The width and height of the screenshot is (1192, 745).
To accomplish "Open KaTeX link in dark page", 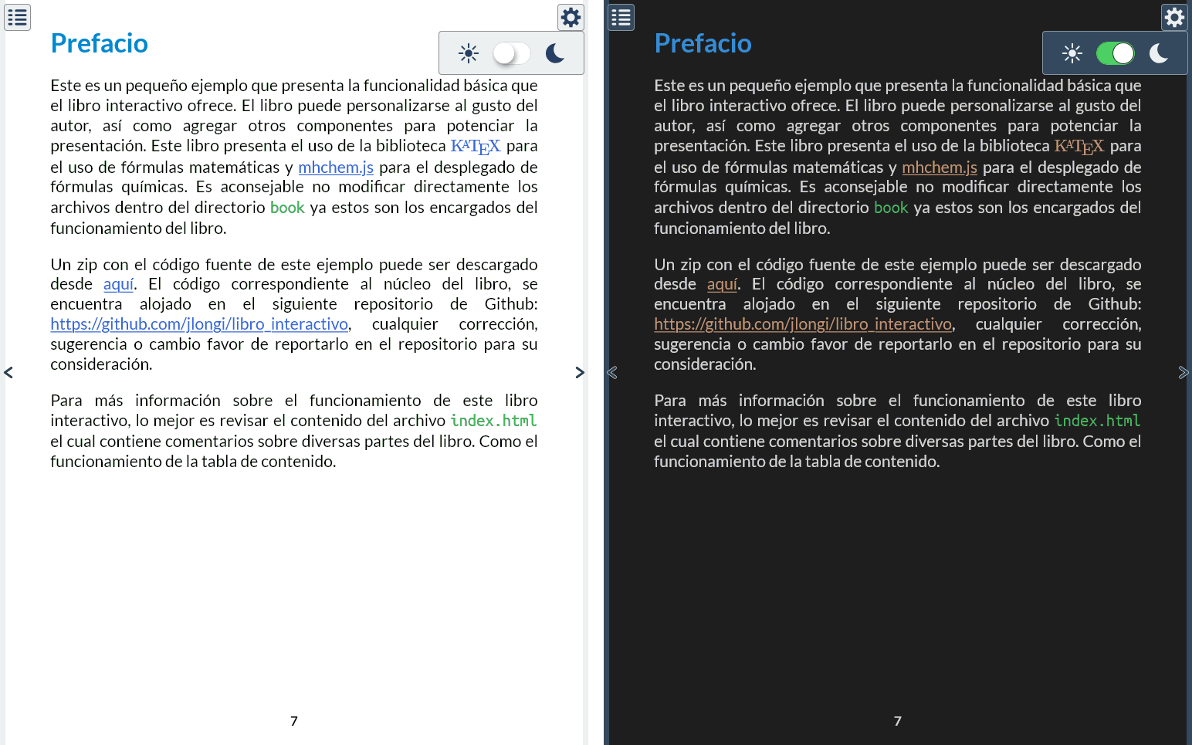I will coord(1079,147).
